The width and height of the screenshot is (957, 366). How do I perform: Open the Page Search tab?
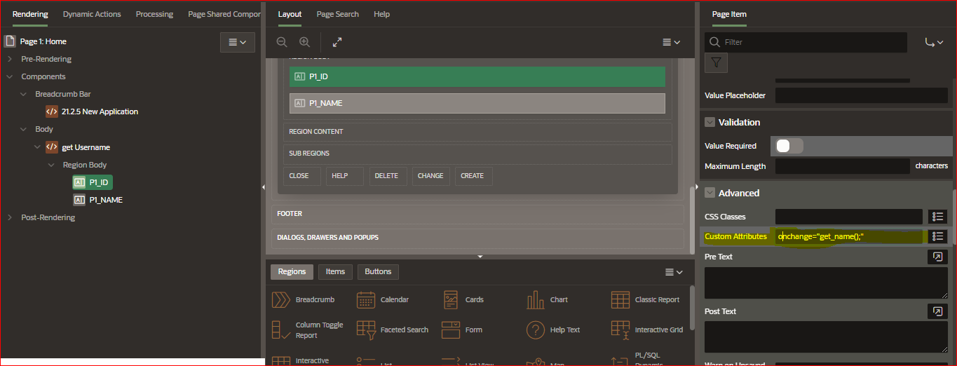(337, 14)
